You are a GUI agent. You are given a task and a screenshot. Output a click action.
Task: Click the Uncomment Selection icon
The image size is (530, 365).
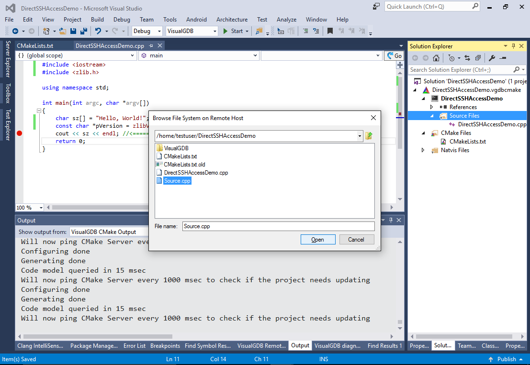coord(316,31)
